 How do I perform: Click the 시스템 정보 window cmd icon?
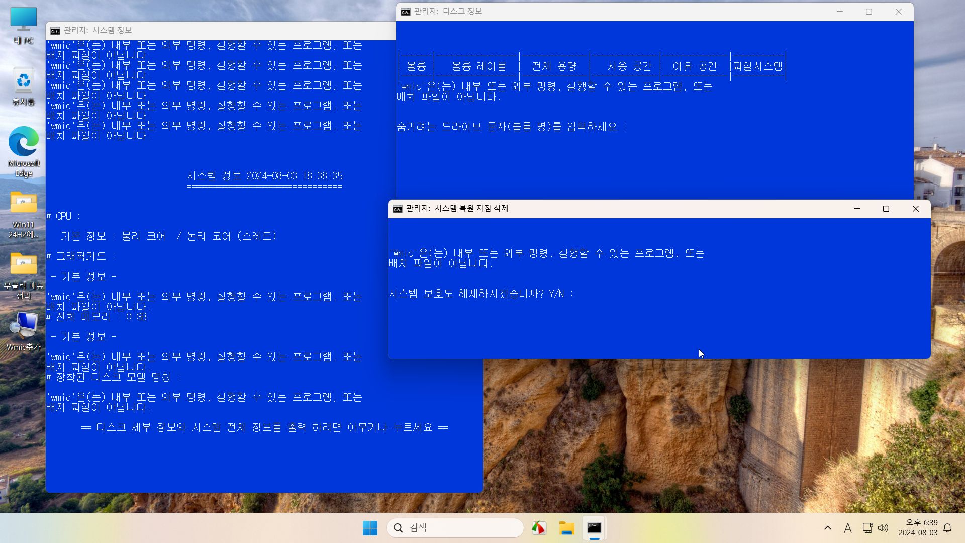coord(55,31)
